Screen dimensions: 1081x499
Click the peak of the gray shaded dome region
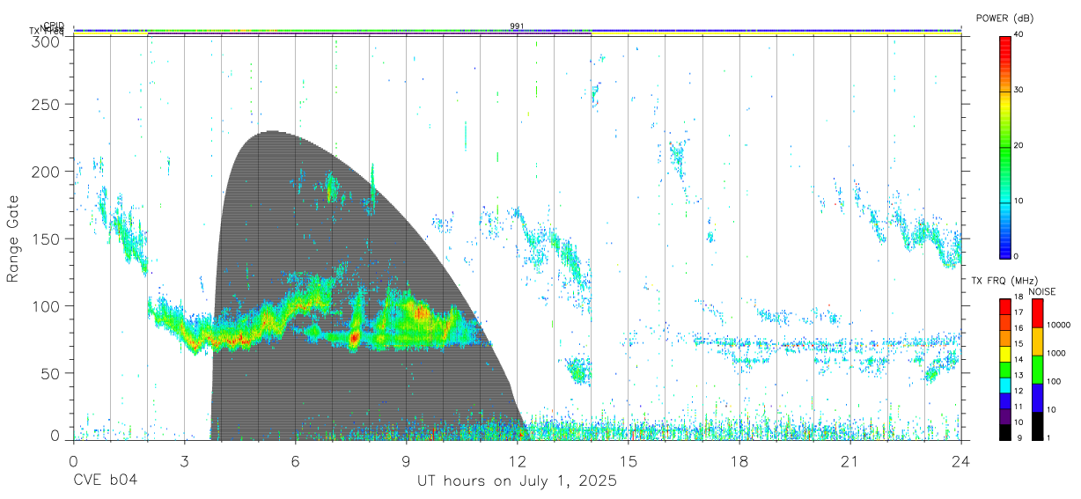pyautogui.click(x=273, y=132)
